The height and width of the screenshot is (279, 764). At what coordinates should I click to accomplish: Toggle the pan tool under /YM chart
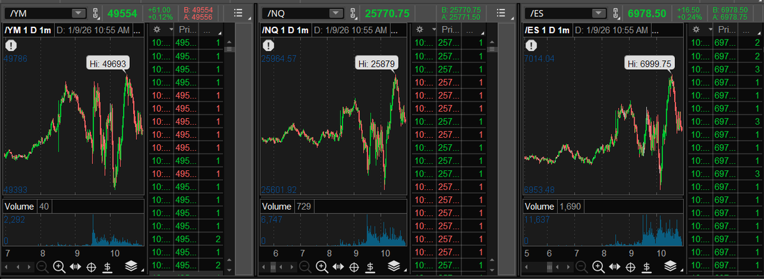coord(75,266)
